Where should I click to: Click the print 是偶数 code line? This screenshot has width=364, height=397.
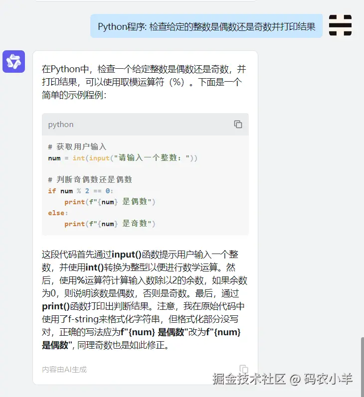110,202
